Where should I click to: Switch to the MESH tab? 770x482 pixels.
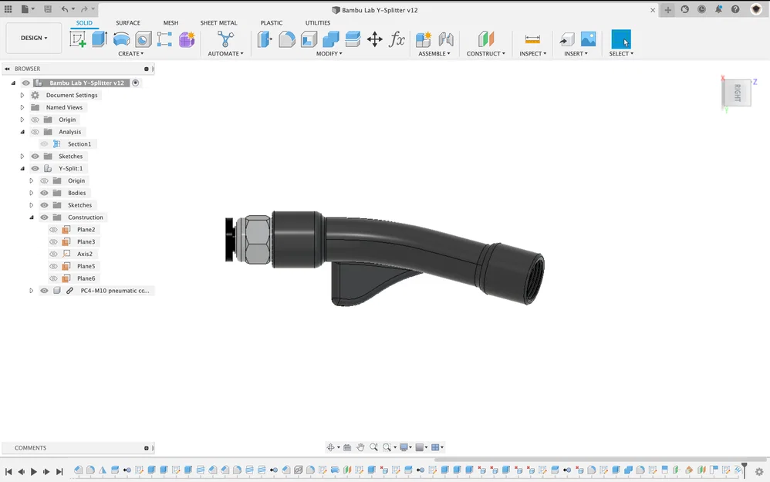click(171, 23)
